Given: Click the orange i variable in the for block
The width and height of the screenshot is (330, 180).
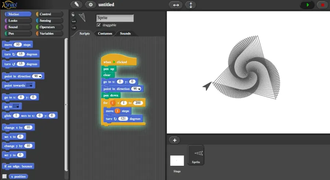Looking at the screenshot, I should (x=113, y=103).
